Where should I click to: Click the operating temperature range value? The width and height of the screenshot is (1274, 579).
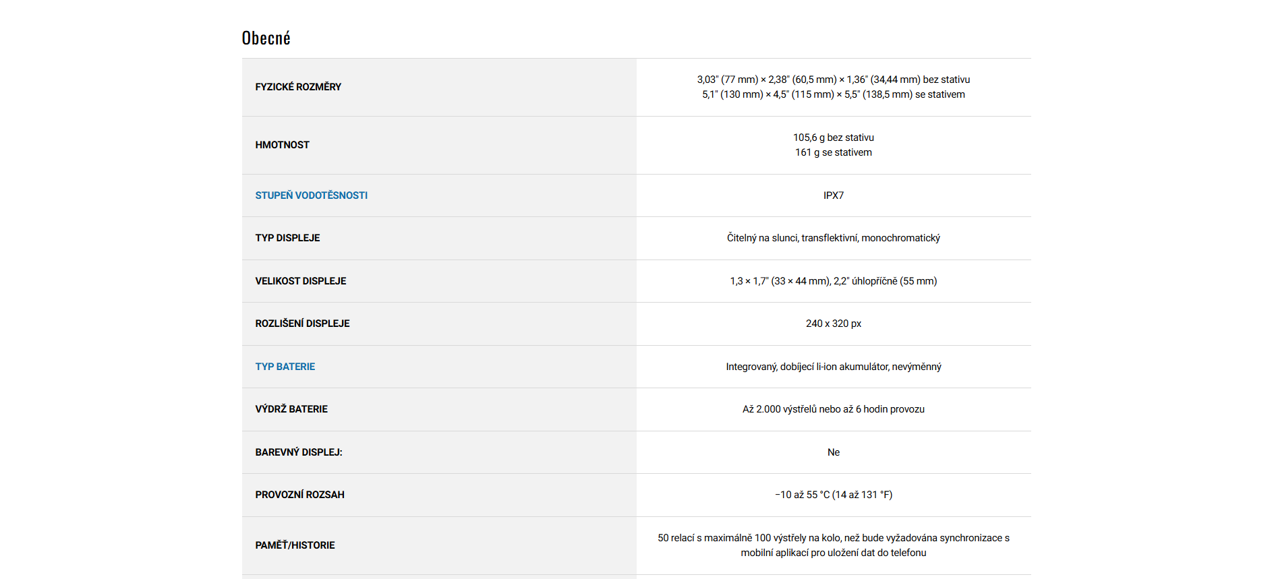click(833, 495)
